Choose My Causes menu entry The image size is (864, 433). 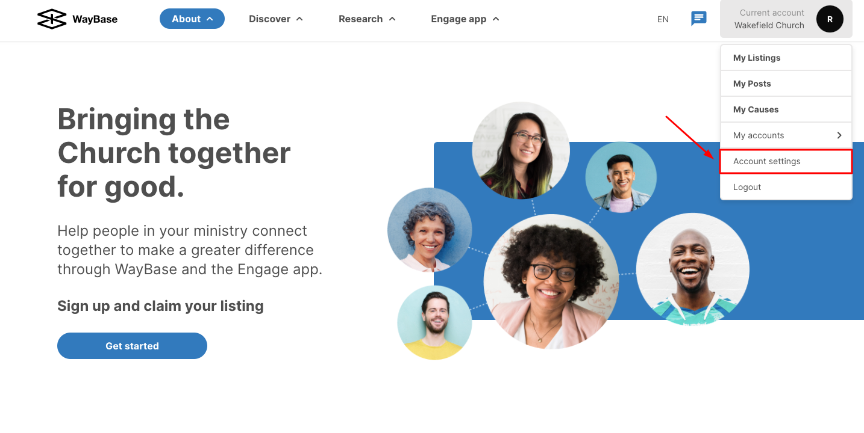786,109
